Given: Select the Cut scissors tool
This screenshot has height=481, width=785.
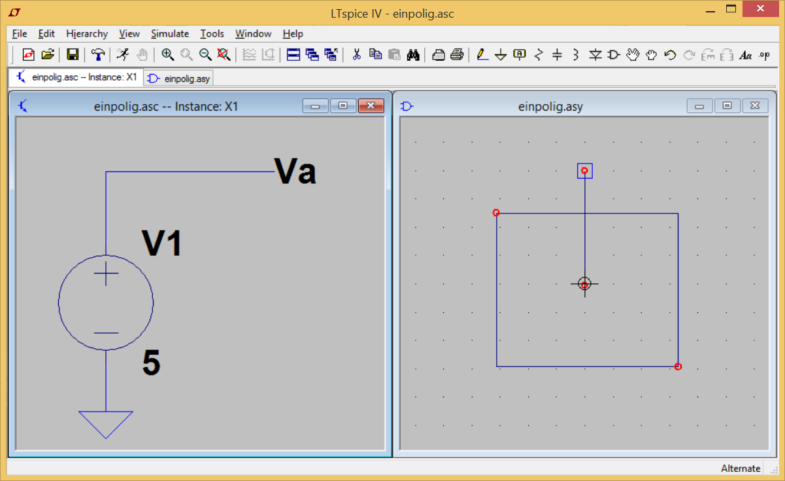Looking at the screenshot, I should click(356, 55).
